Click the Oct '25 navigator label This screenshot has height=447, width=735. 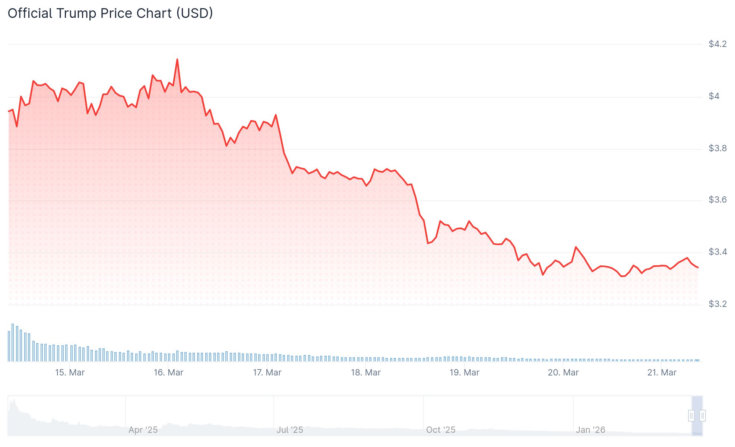point(441,430)
